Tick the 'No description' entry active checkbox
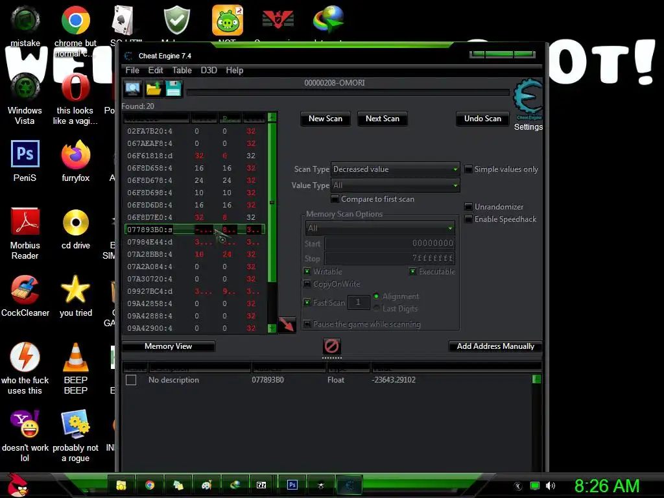This screenshot has width=664, height=498. tap(131, 380)
